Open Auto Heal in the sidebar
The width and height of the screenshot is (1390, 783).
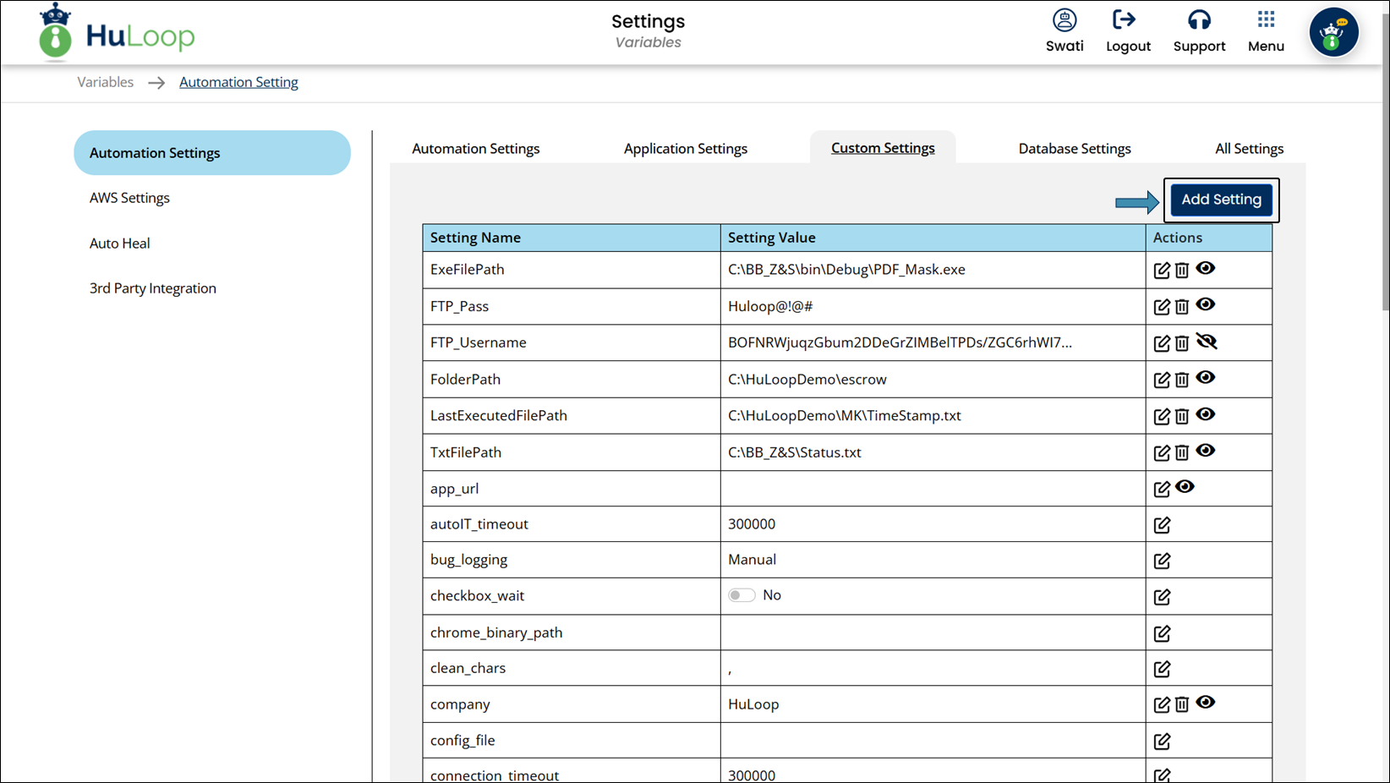pyautogui.click(x=119, y=244)
